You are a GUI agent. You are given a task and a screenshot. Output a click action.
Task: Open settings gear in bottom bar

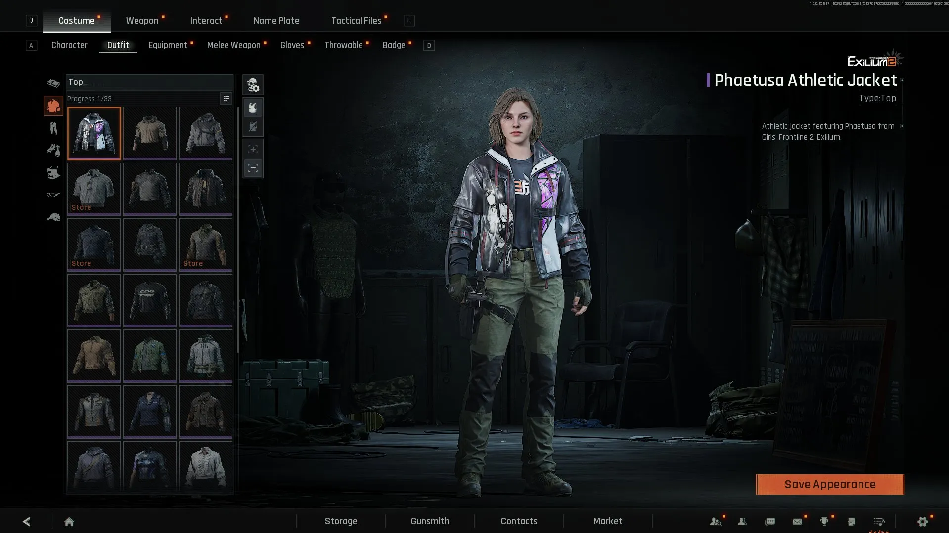point(923,521)
